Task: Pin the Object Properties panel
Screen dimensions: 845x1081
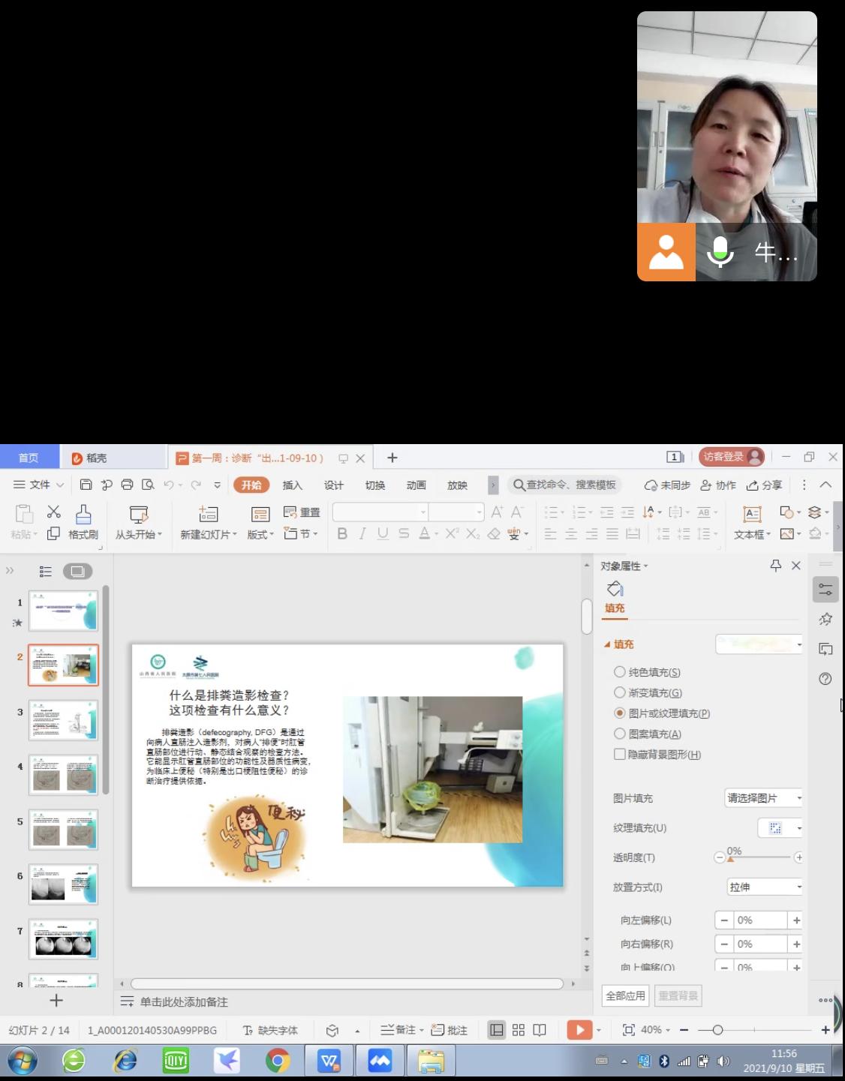Action: tap(776, 566)
